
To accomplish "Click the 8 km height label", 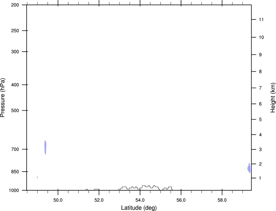I will 260,71.
